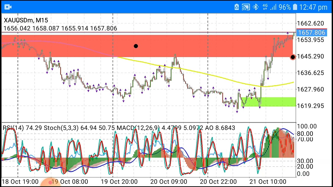Select the current price label 1657.806
Viewport: 333px width, 187px height.
tap(311, 33)
